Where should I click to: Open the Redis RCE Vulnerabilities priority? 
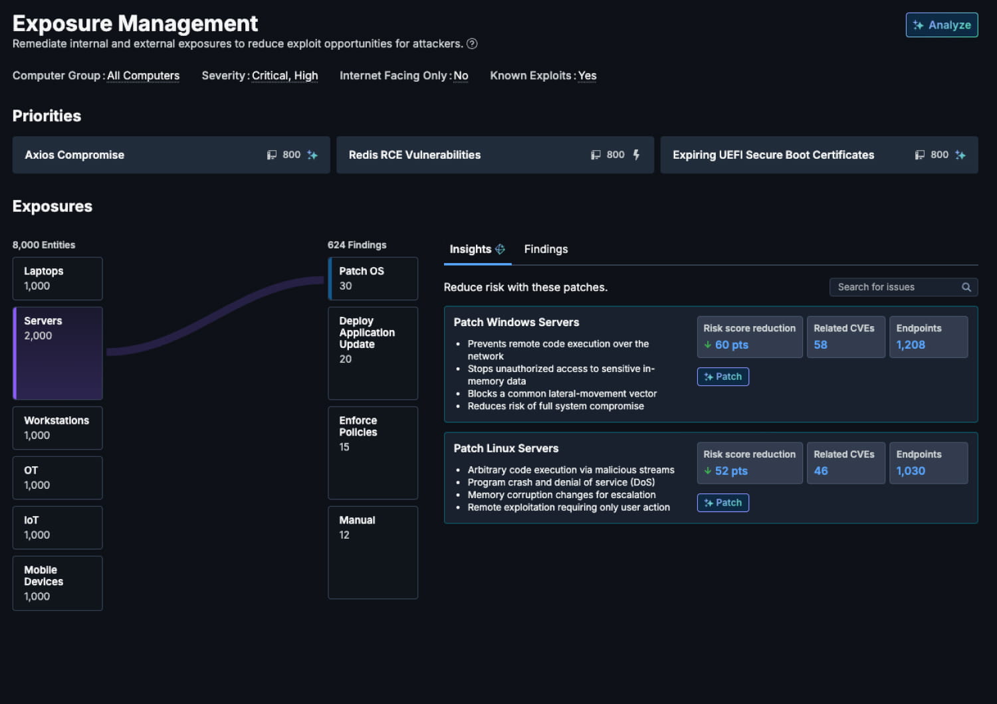click(495, 155)
